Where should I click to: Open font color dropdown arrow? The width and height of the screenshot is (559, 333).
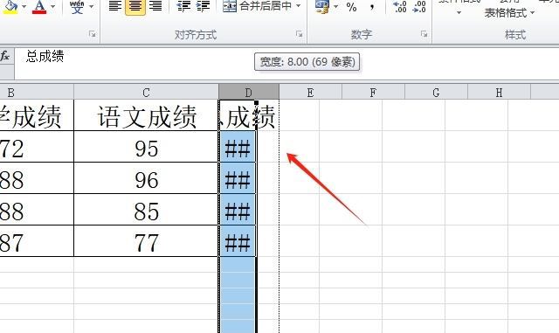click(x=53, y=6)
